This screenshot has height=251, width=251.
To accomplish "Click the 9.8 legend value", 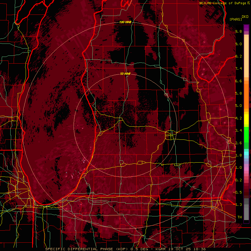I will pos(238,32).
